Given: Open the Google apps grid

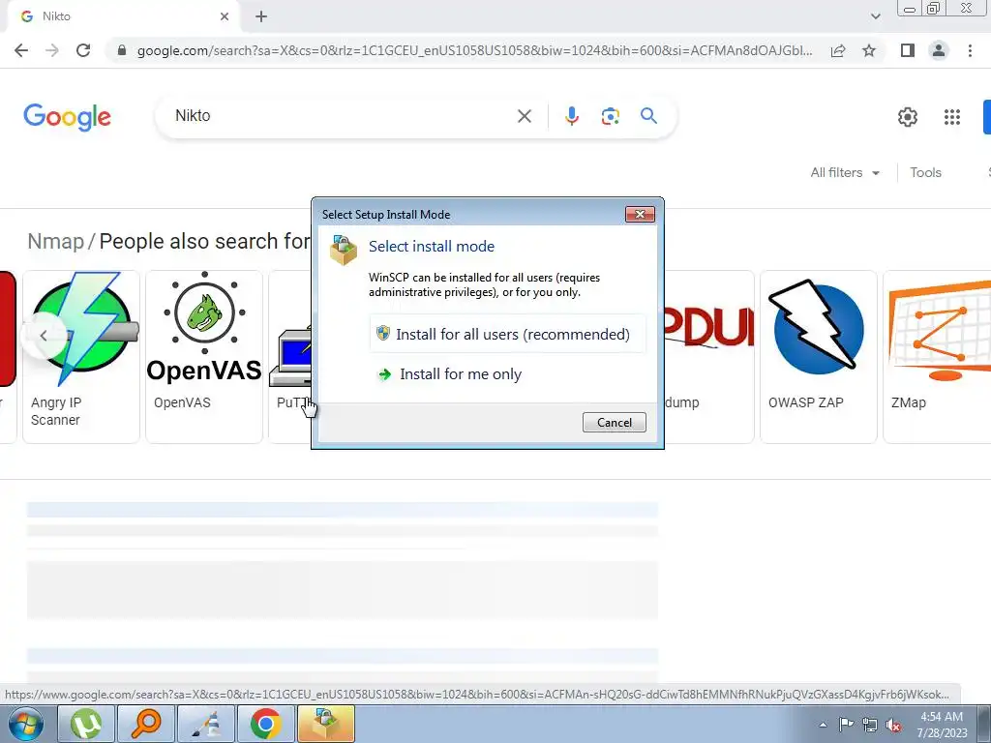Looking at the screenshot, I should pos(952,117).
